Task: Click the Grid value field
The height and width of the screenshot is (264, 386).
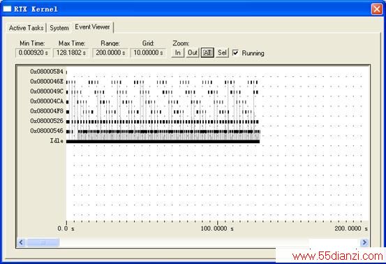Action: (148, 52)
